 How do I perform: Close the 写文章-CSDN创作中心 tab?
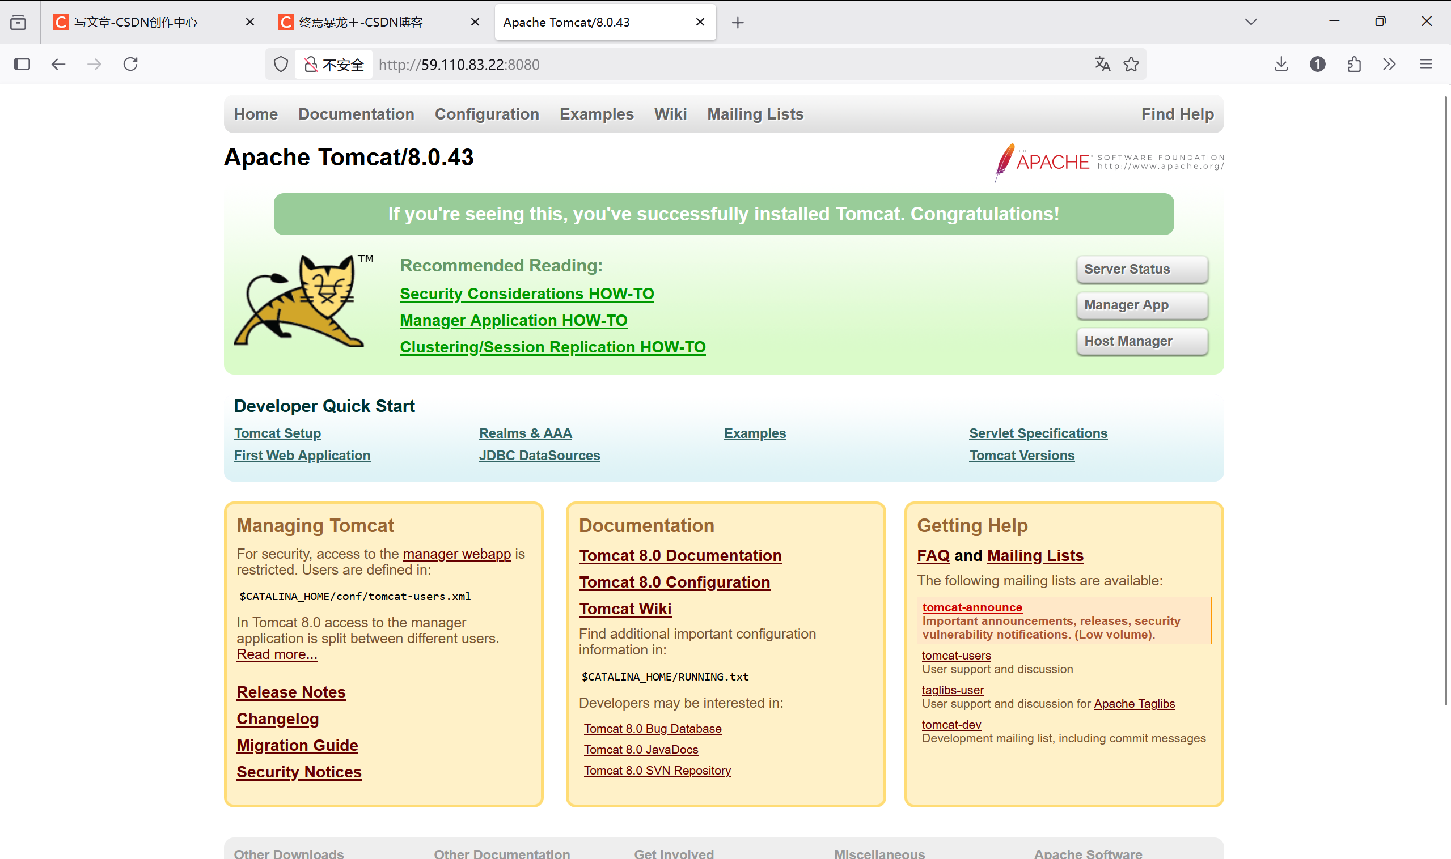[x=249, y=22]
